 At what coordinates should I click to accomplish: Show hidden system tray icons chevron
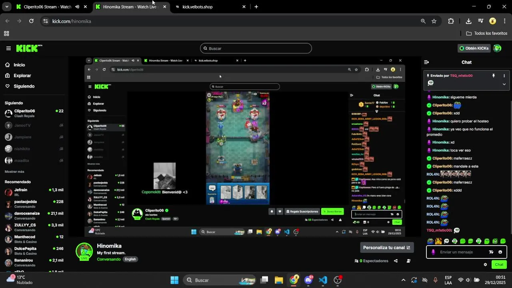click(403, 280)
